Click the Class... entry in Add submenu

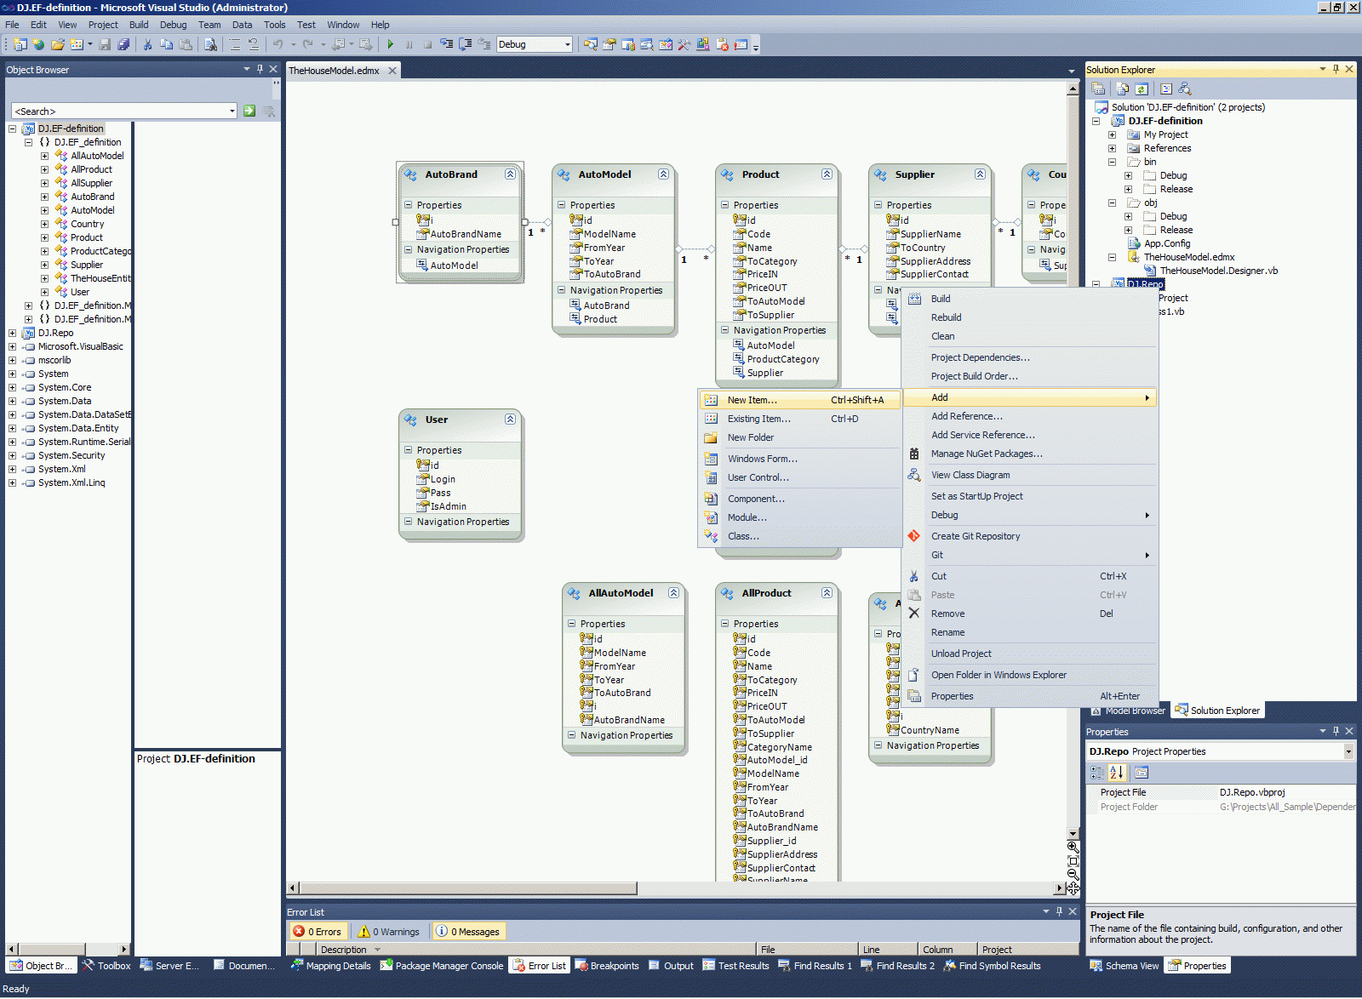(799, 536)
